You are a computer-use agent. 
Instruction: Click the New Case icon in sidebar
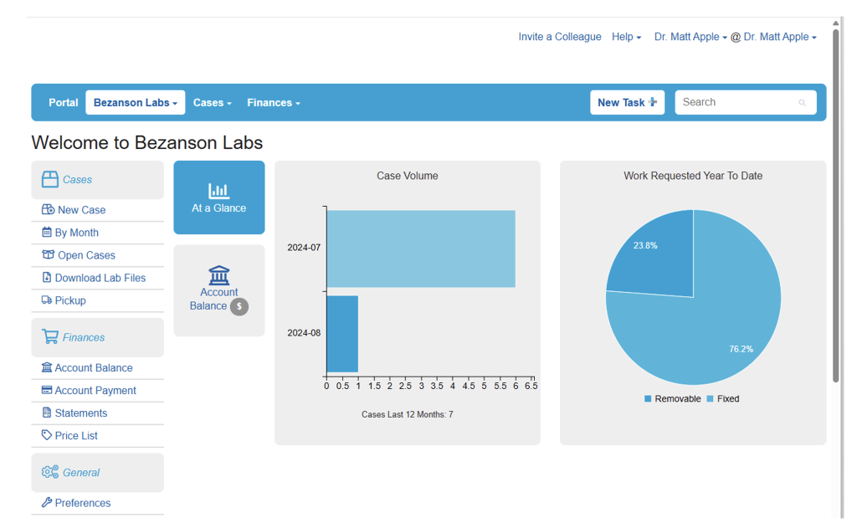click(x=48, y=210)
